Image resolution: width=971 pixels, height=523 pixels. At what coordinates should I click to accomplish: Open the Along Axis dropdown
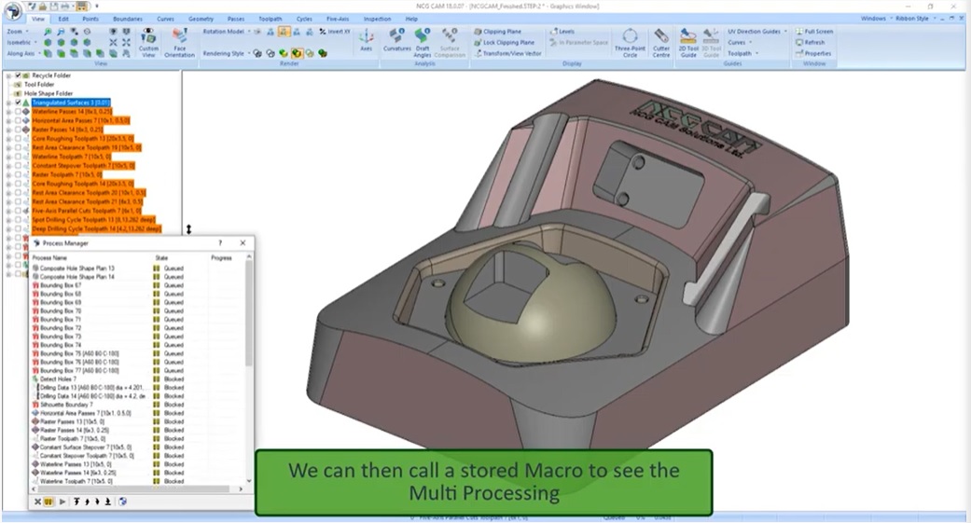[x=23, y=54]
